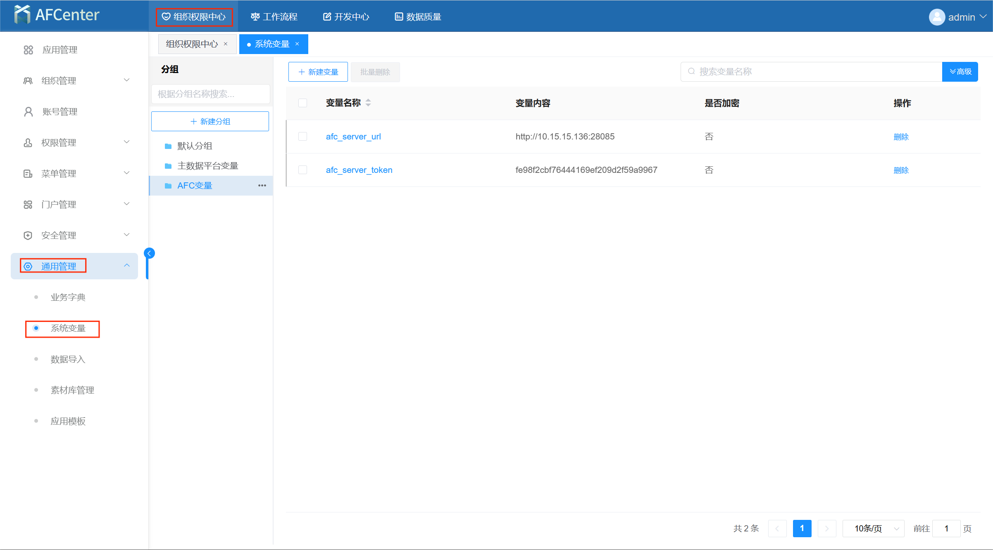Viewport: 993px width, 550px height.
Task: Open 开发中心 in the top navigation
Action: click(x=346, y=17)
